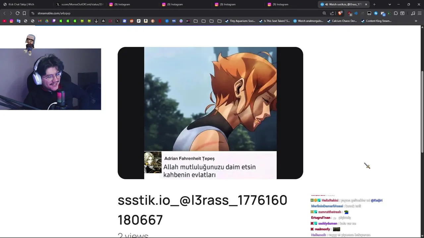Open the X bookmark in bookmarks bar

pos(117,21)
